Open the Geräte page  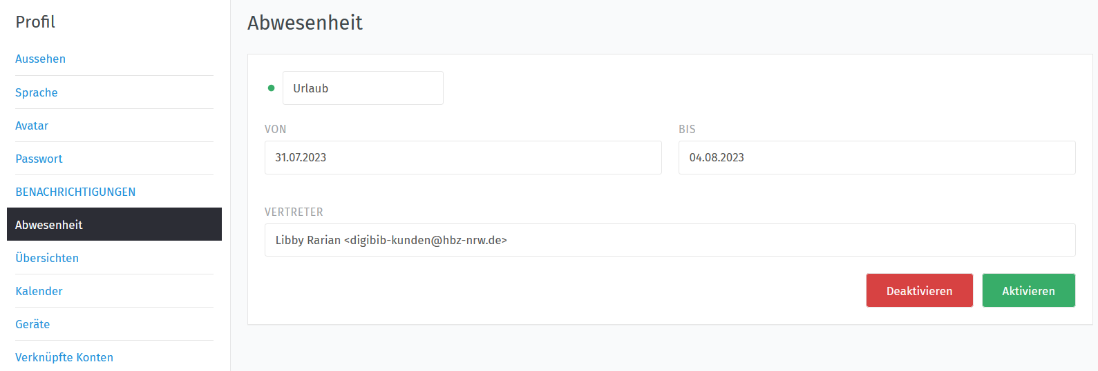pos(32,324)
